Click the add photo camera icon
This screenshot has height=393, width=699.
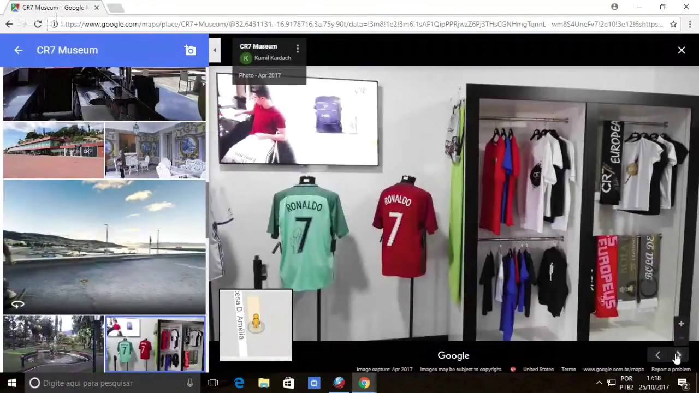[190, 50]
